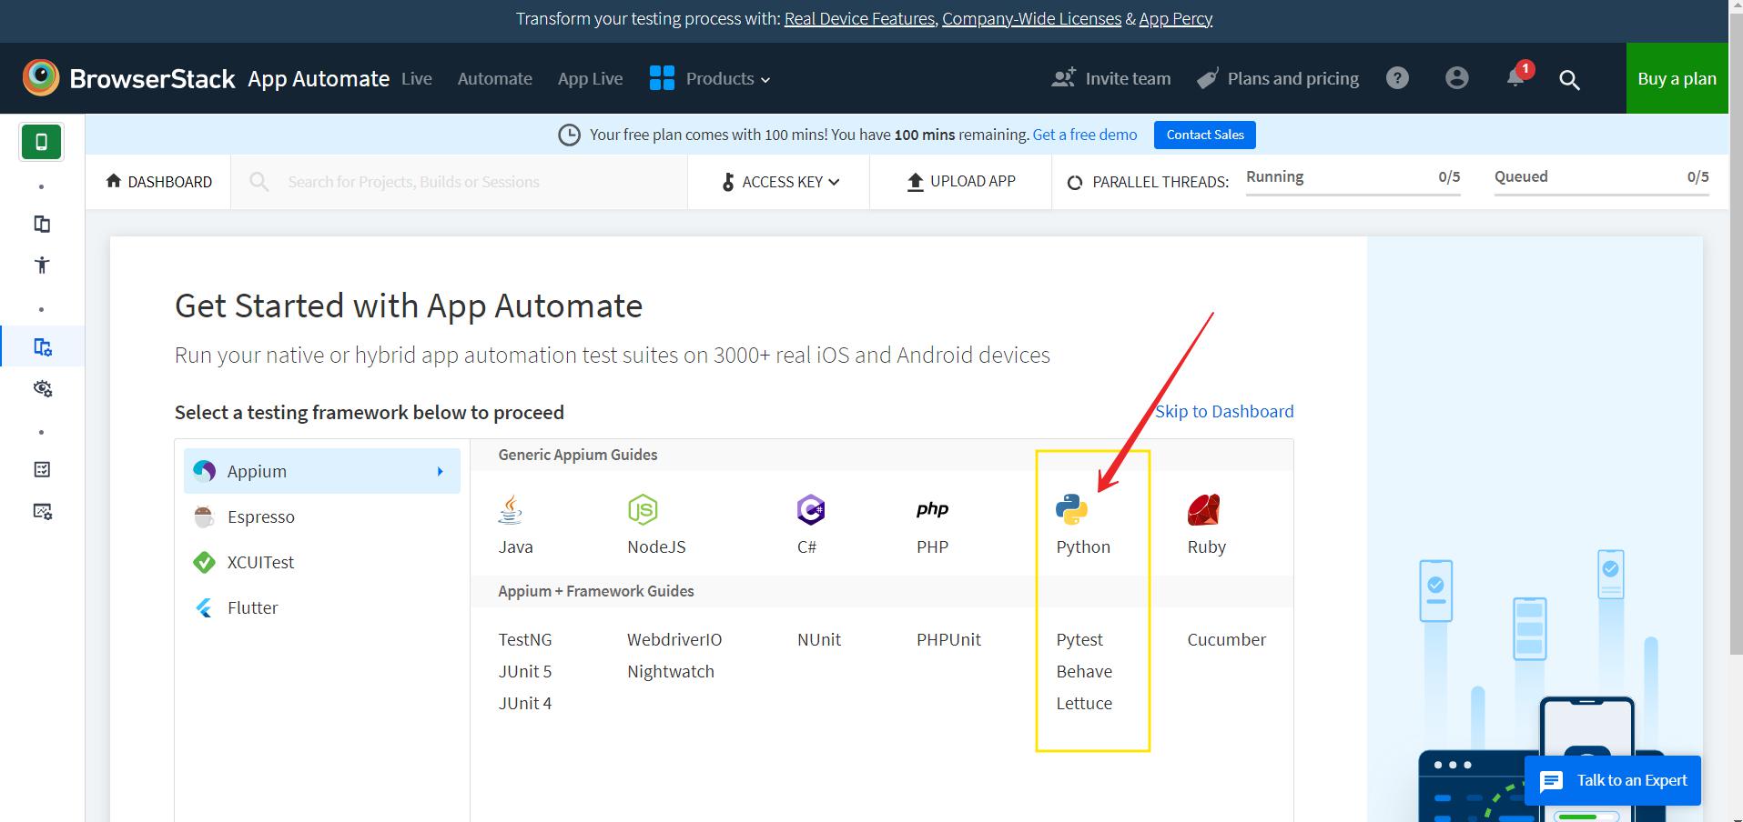Open the Nightwatch framework guide
This screenshot has width=1743, height=822.
click(x=671, y=671)
